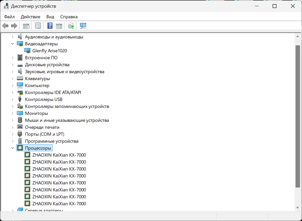Open the Вид menu
The image size is (302, 221).
[50, 17]
